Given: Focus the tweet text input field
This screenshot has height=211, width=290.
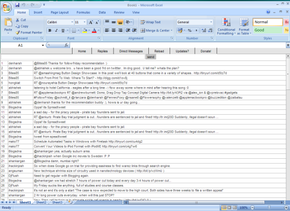Looking at the screenshot, I should coord(73,57).
